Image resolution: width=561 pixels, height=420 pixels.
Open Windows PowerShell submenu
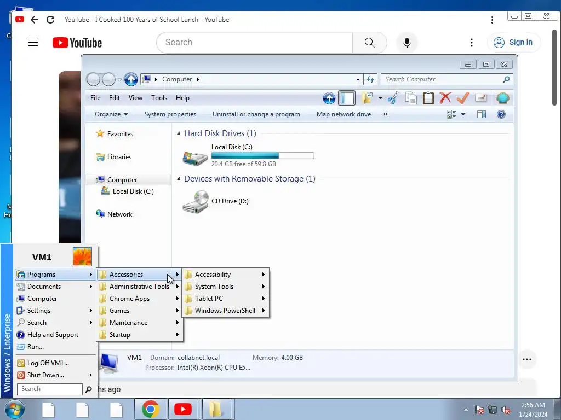pyautogui.click(x=225, y=311)
